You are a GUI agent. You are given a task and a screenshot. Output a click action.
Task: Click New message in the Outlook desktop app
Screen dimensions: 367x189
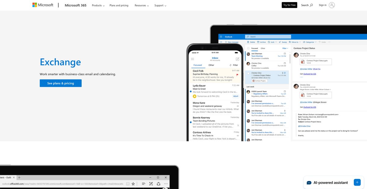[231, 42]
